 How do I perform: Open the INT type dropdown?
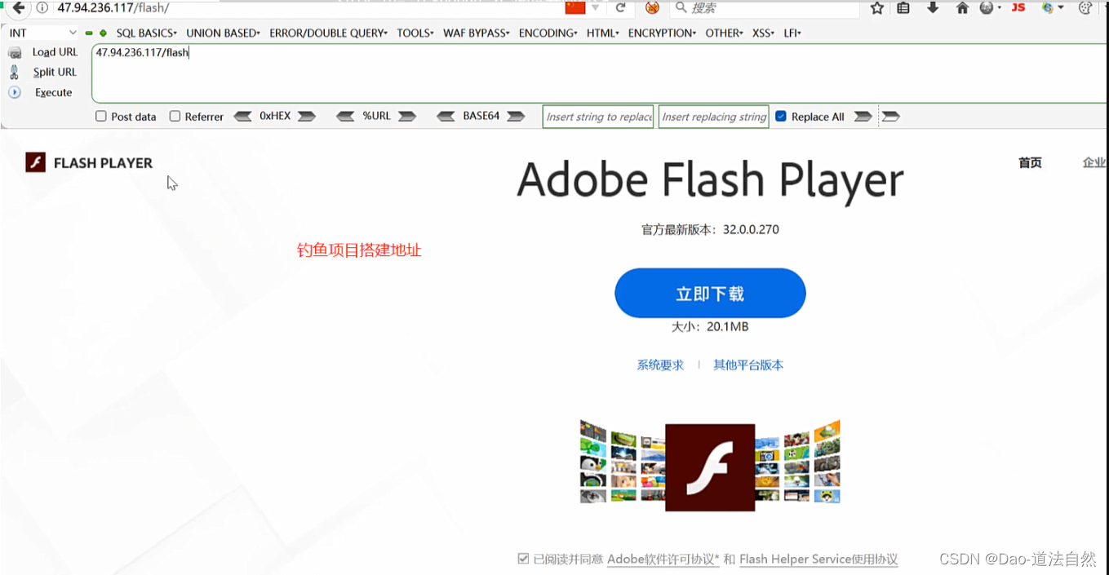42,33
